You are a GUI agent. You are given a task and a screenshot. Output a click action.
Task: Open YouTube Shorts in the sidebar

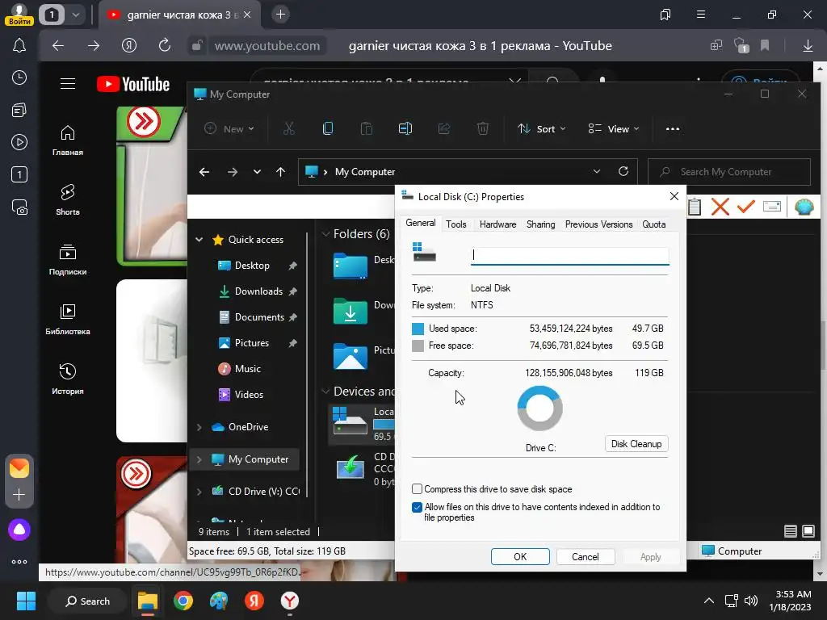[x=68, y=200]
